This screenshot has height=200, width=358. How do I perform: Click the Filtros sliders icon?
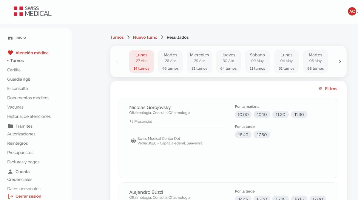[320, 89]
